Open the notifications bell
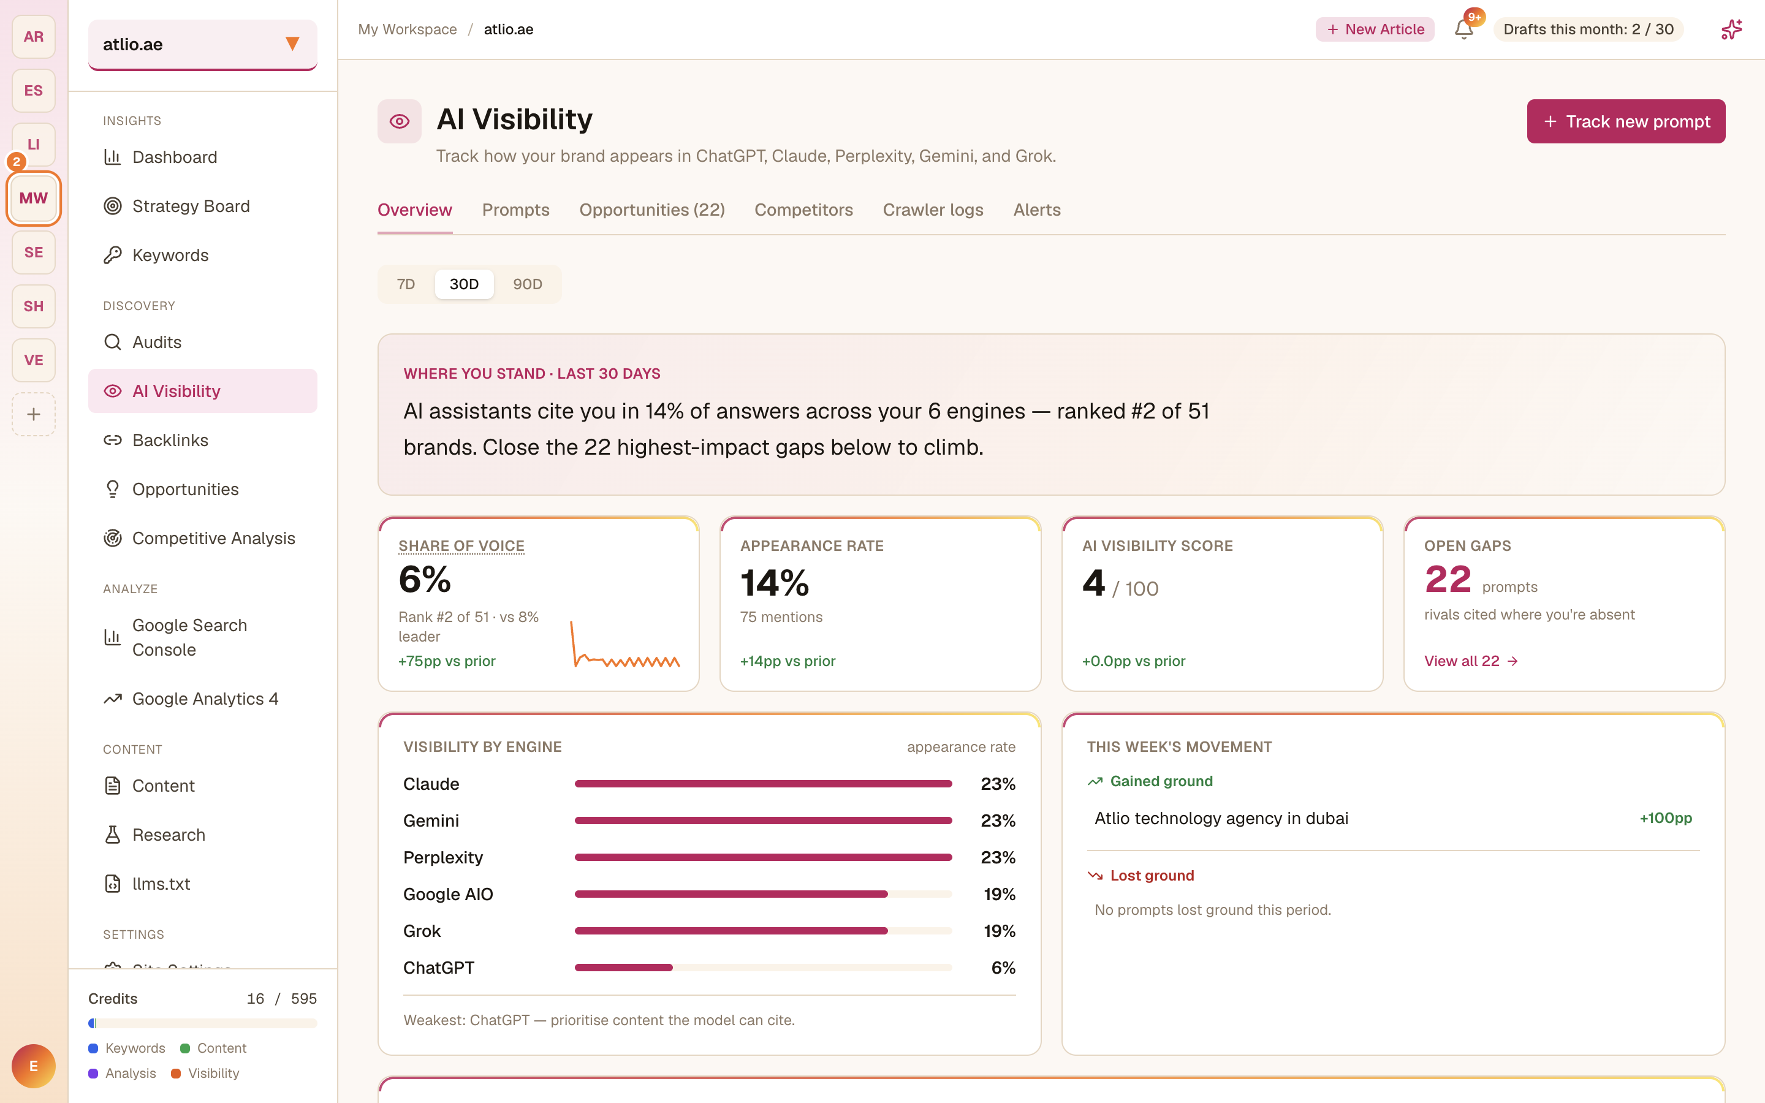This screenshot has width=1765, height=1103. point(1463,29)
